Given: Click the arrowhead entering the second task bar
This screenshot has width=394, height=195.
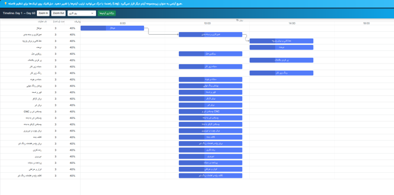Looking at the screenshot, I should (178, 35).
